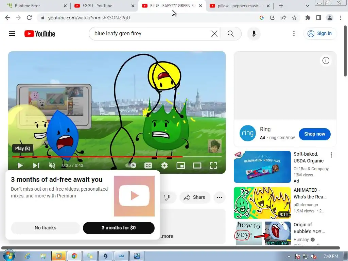Toggle the autoplay switch
Image resolution: width=348 pixels, height=261 pixels.
[131, 166]
